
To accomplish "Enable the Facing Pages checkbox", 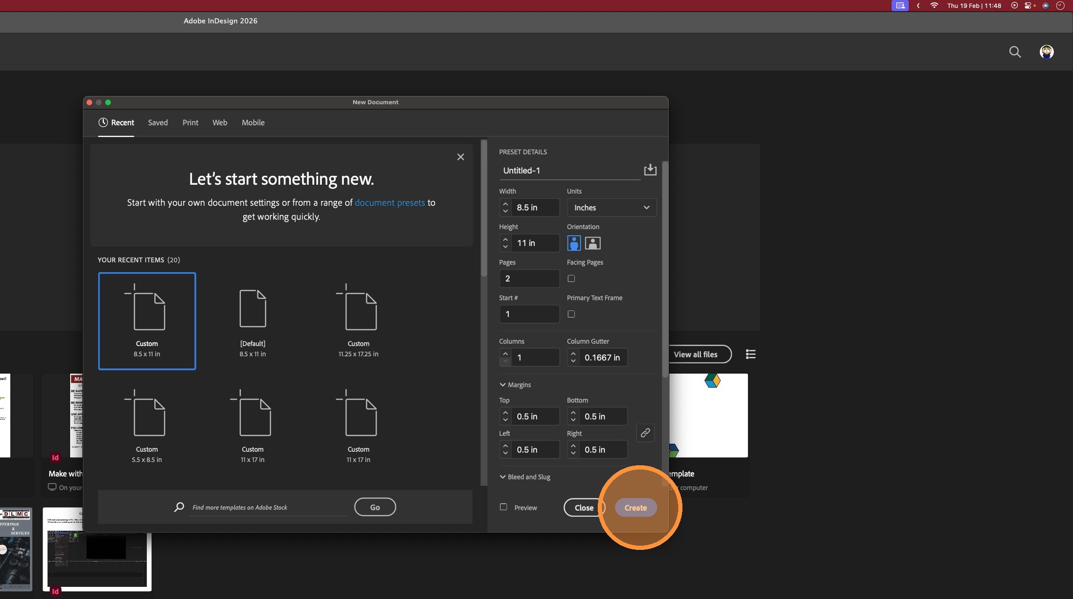I will click(x=571, y=279).
